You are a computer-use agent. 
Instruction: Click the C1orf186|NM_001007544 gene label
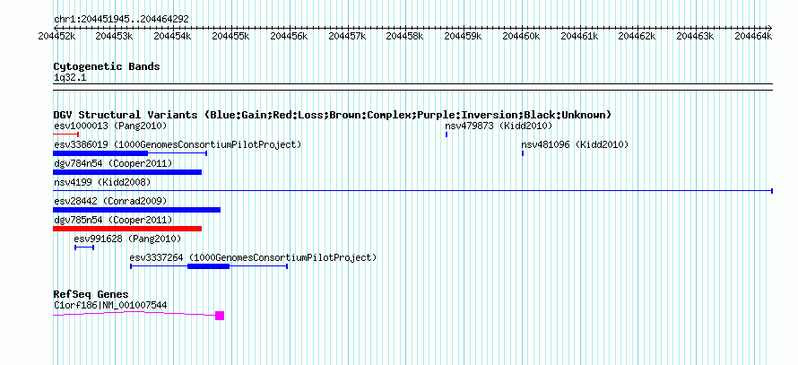point(110,306)
